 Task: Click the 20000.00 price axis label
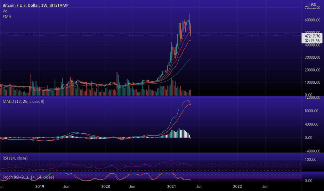pyautogui.click(x=313, y=70)
